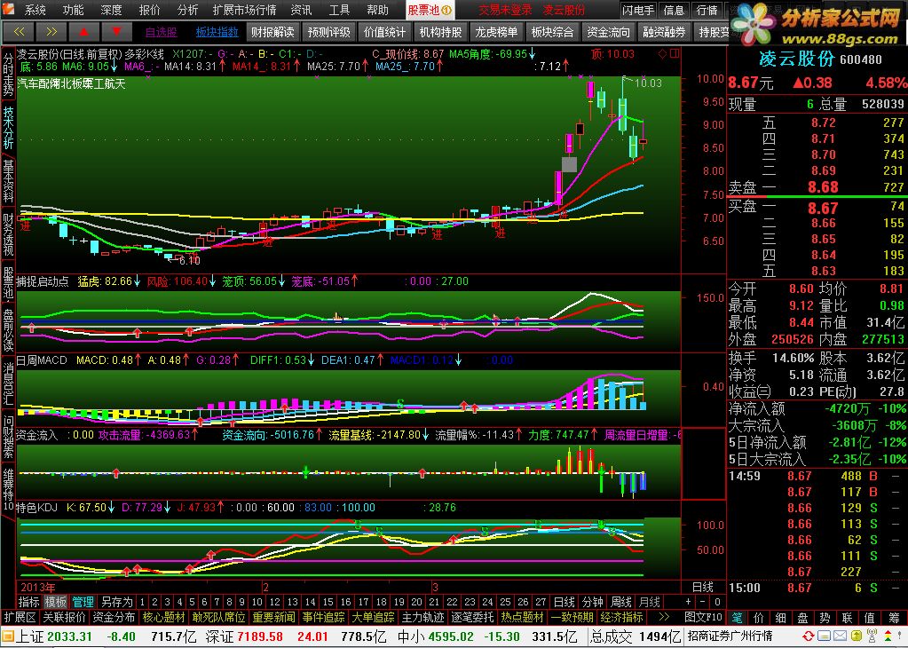Open the 报价 menu
The width and height of the screenshot is (908, 648).
149,10
